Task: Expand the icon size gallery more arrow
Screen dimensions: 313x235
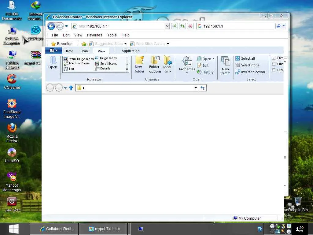Action: (127, 69)
